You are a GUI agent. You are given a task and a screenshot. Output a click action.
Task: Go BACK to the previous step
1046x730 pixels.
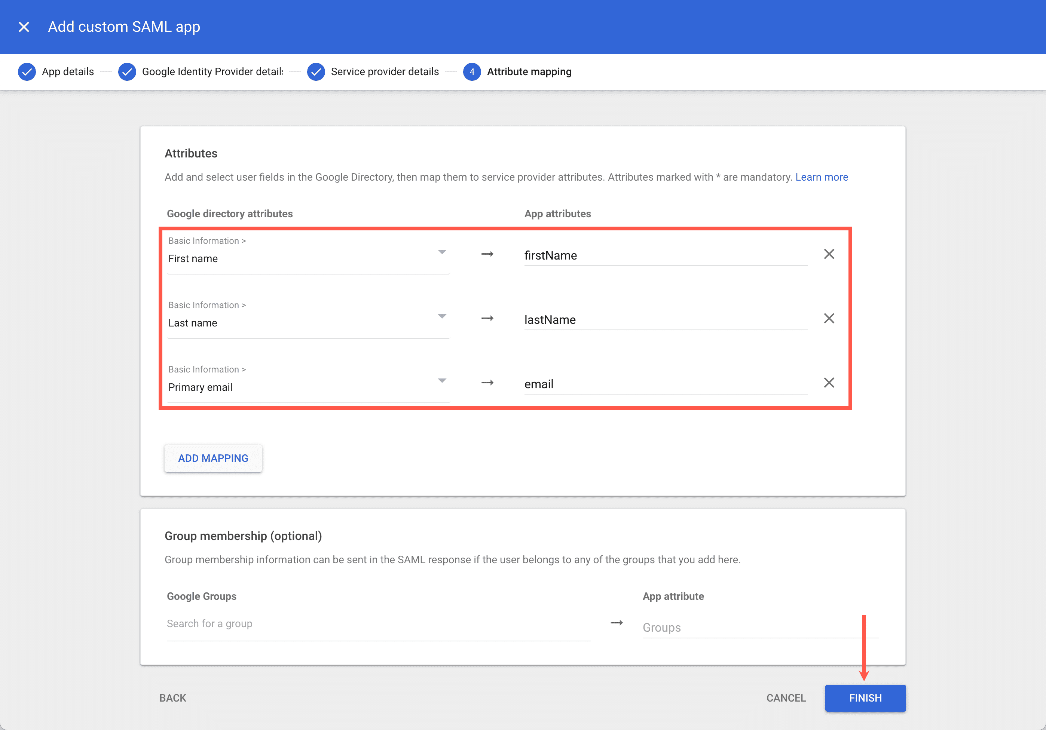point(172,698)
